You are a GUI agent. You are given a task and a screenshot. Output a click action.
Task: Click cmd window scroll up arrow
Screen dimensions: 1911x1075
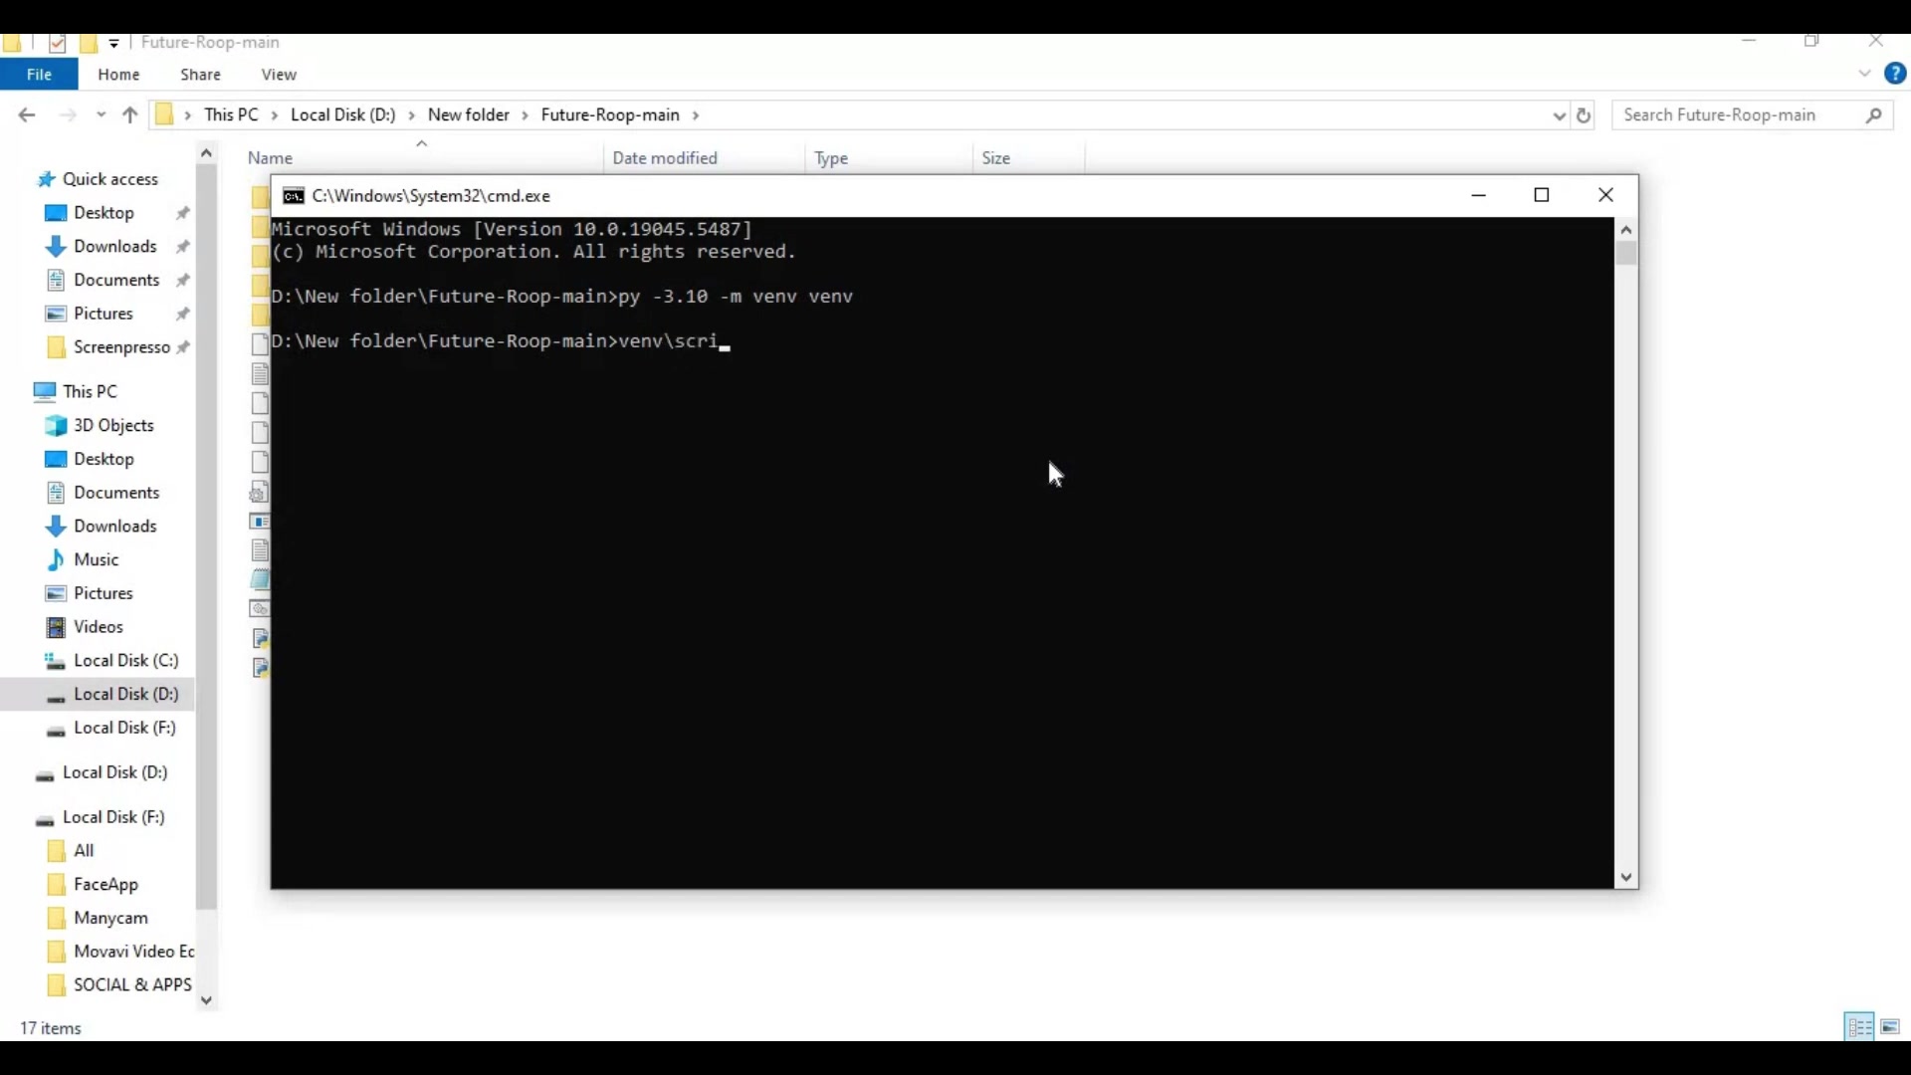coord(1626,230)
